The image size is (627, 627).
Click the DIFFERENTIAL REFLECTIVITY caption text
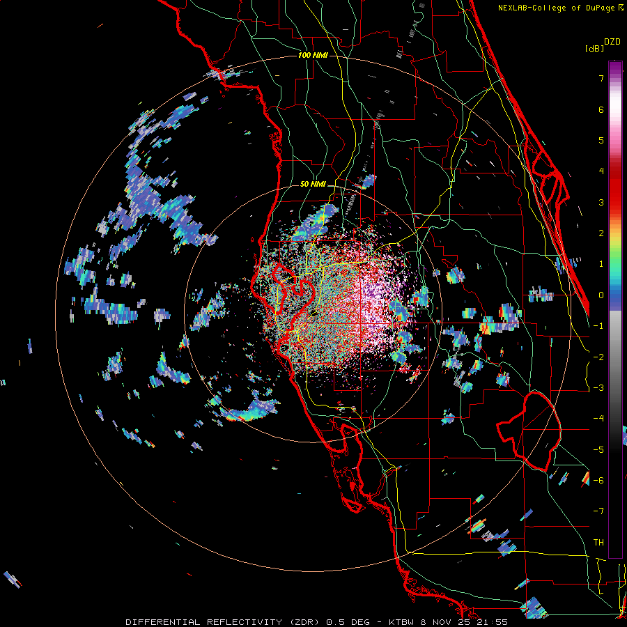pos(204,622)
